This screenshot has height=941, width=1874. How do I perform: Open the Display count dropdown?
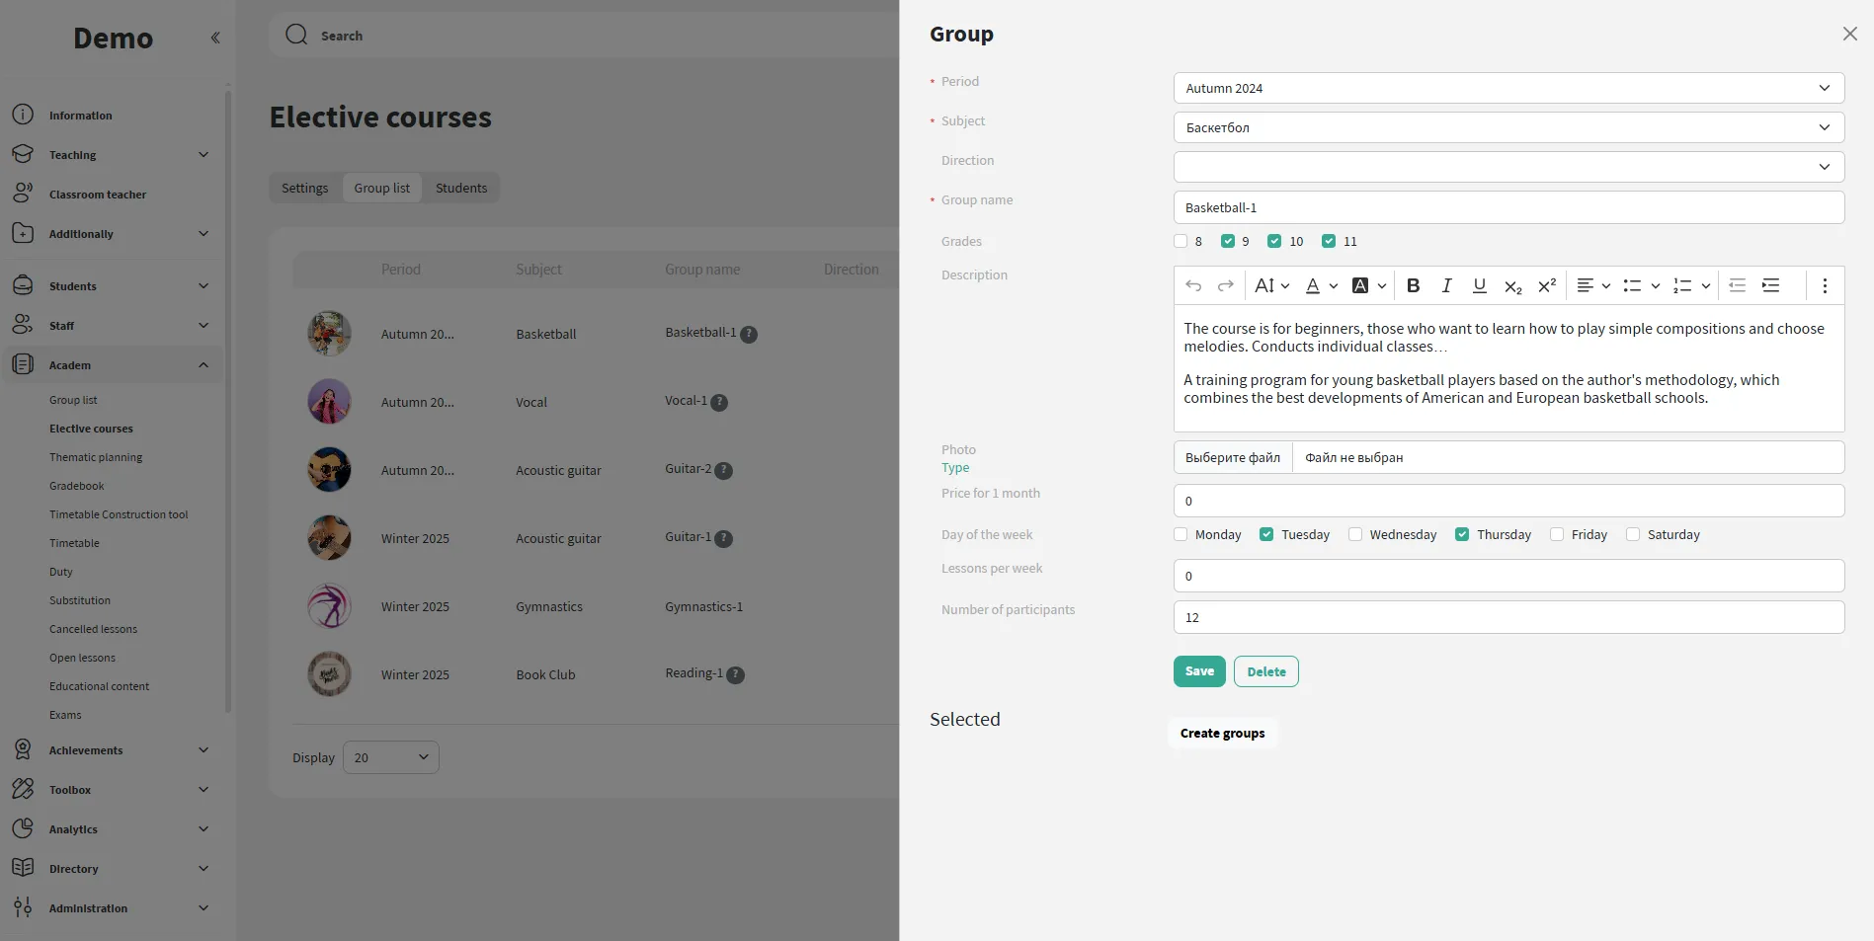point(391,757)
